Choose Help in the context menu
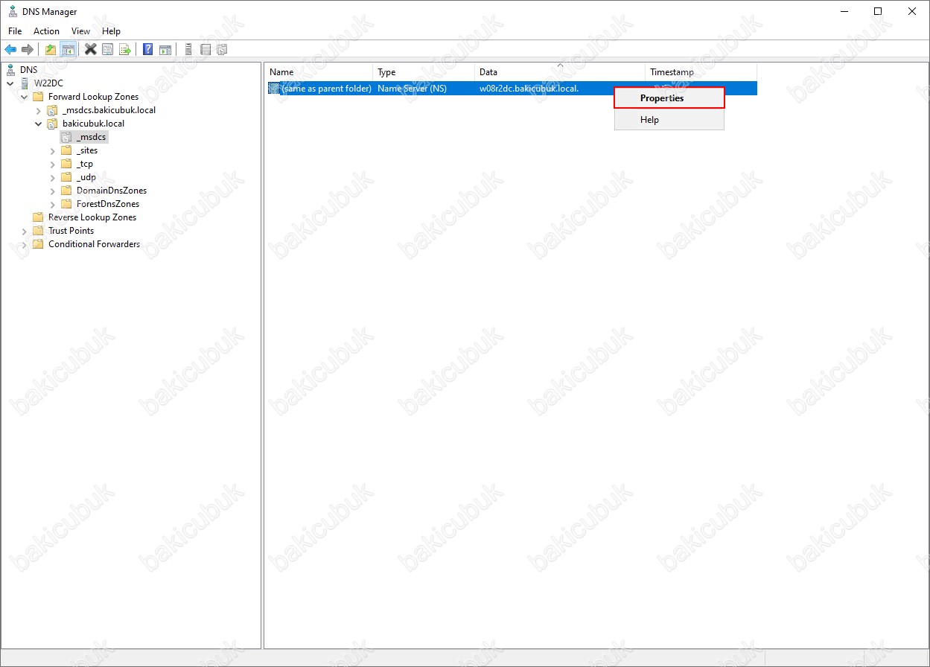Viewport: 930px width, 667px height. pos(649,120)
